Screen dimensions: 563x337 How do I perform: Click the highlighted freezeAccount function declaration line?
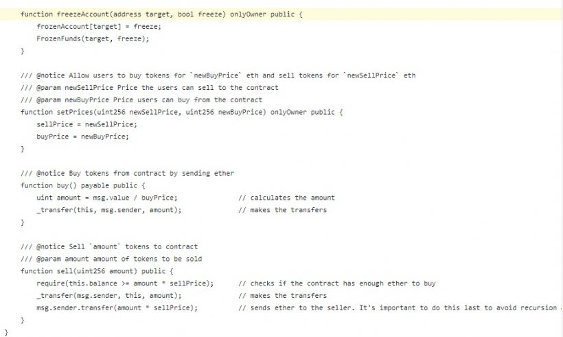[x=148, y=14]
